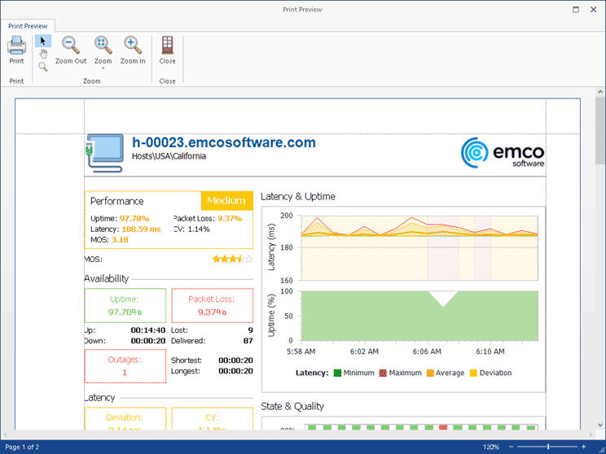Open the Zoom dropdown arrow
Viewport: 606px width, 454px height.
(103, 68)
